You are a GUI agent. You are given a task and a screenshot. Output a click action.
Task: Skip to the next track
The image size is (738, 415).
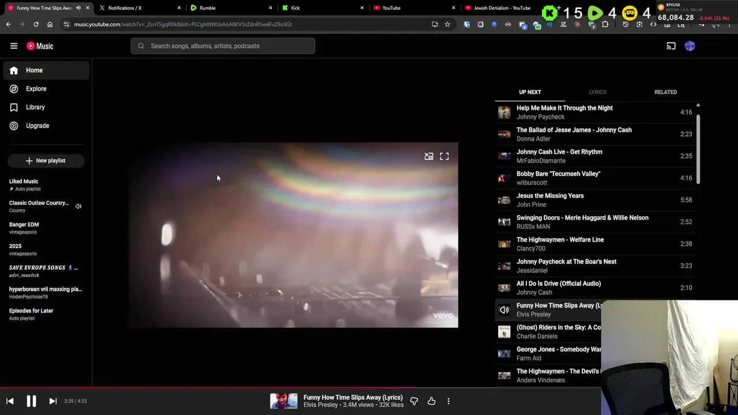click(52, 401)
